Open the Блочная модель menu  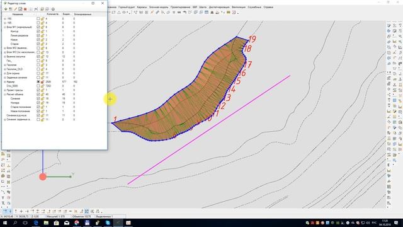pyautogui.click(x=159, y=7)
